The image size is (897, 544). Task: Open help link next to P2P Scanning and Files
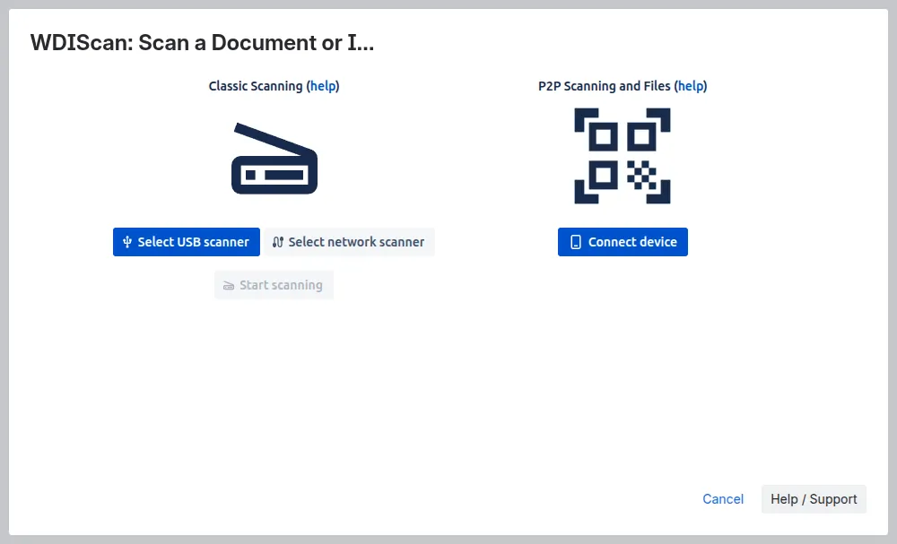pyautogui.click(x=691, y=86)
